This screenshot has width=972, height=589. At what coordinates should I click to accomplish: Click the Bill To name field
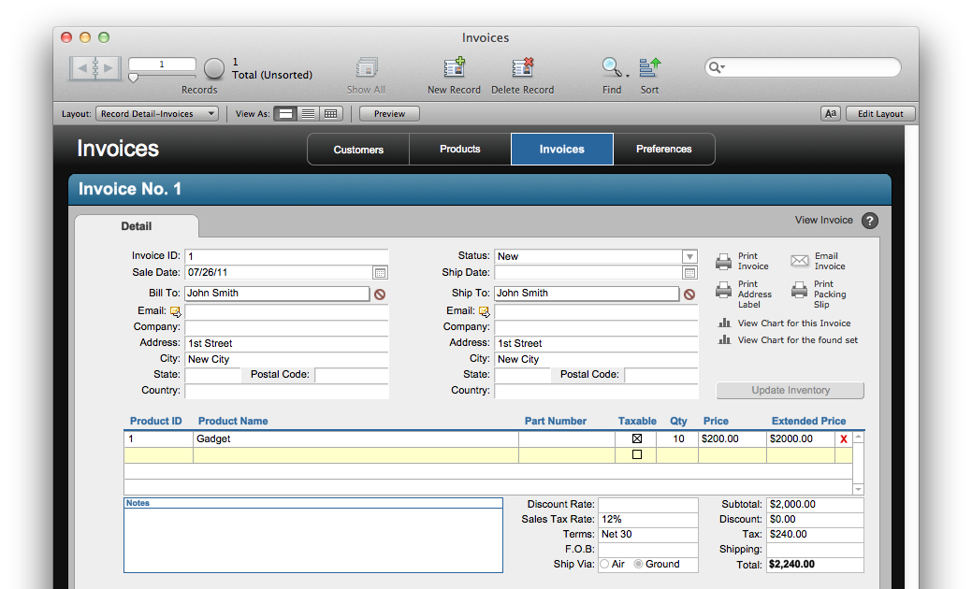point(277,294)
